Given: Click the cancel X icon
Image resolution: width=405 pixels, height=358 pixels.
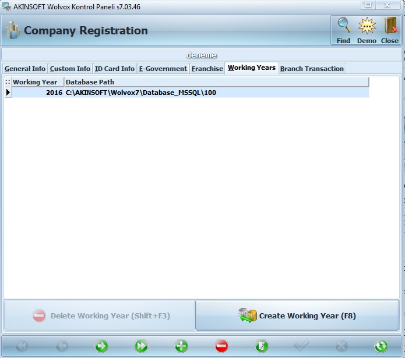Looking at the screenshot, I should [x=341, y=346].
